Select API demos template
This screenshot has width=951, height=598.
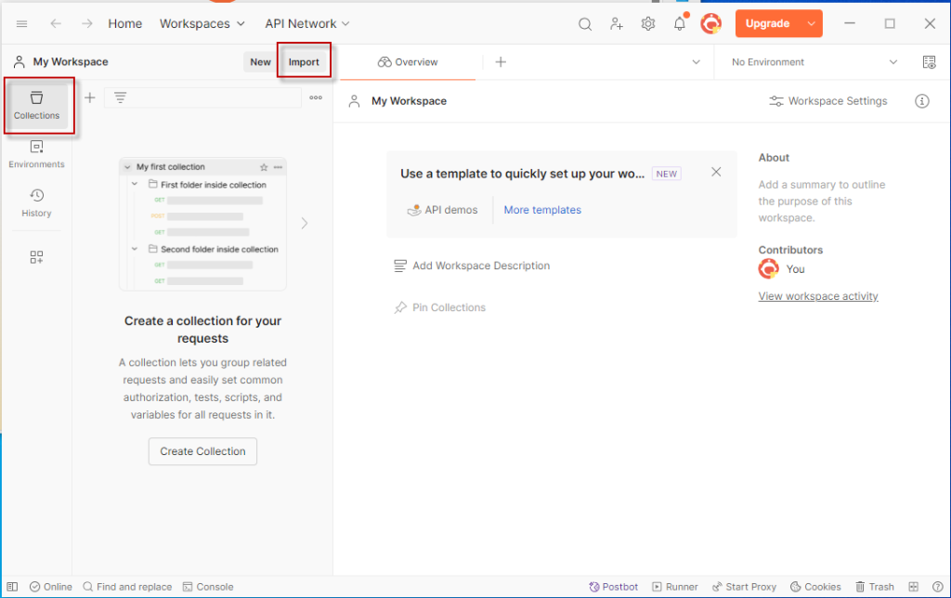[442, 210]
